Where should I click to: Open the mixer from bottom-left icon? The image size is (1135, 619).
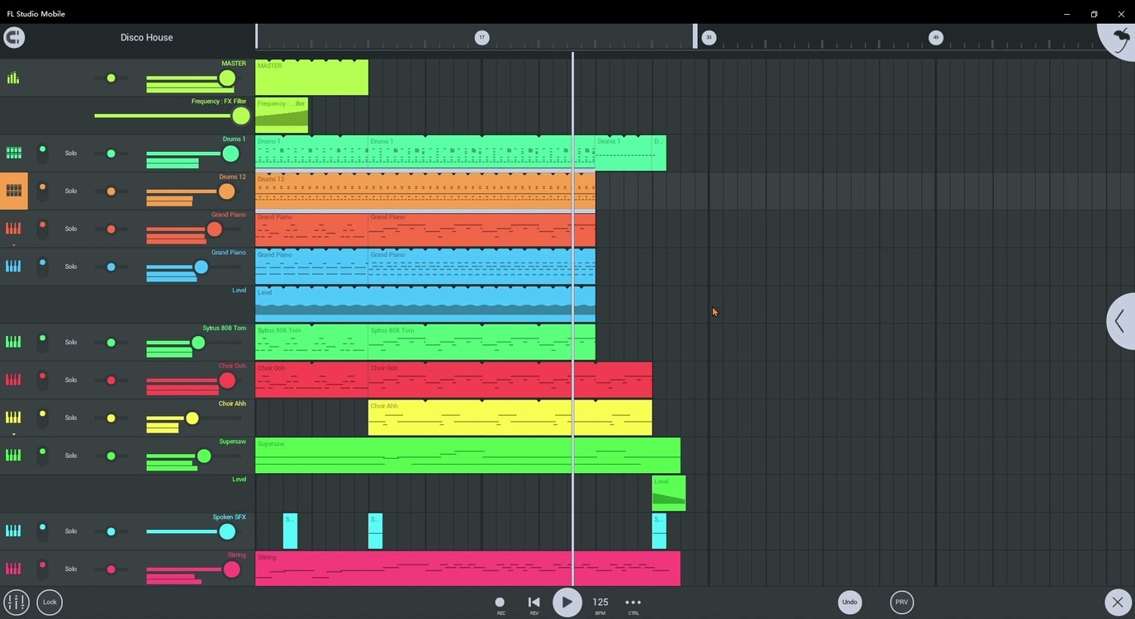tap(16, 602)
